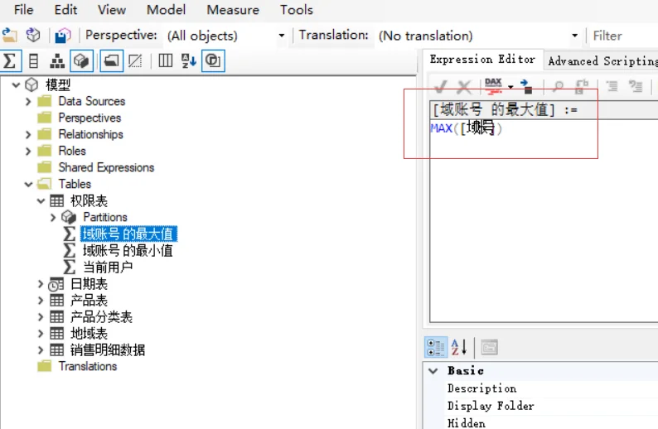658x429 pixels.
Task: Click into the Filter input field
Action: tap(623, 36)
